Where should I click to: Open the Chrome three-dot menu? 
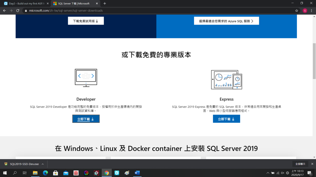311,11
